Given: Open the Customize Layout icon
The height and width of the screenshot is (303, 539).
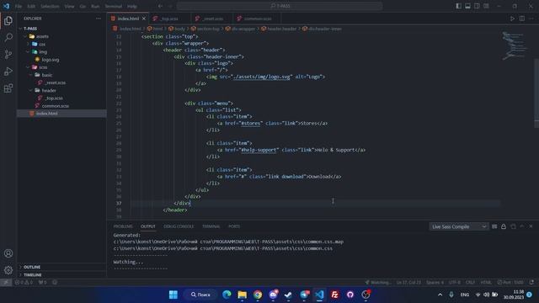Looking at the screenshot, I should pos(487,6).
